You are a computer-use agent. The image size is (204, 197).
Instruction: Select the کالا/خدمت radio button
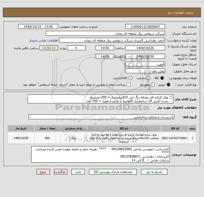click(131, 78)
